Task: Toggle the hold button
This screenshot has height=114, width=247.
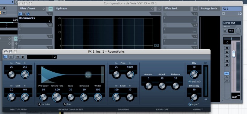Action: [65, 104]
